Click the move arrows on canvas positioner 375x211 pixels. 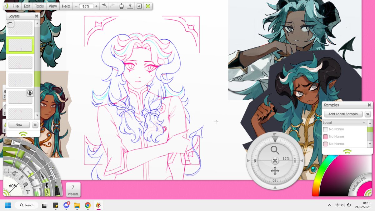[275, 171]
